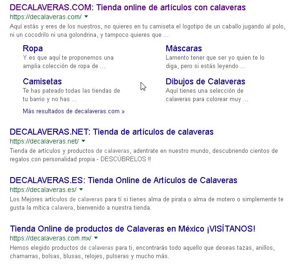Open the Máscaras sitelink
The width and height of the screenshot is (291, 267).
click(x=184, y=48)
